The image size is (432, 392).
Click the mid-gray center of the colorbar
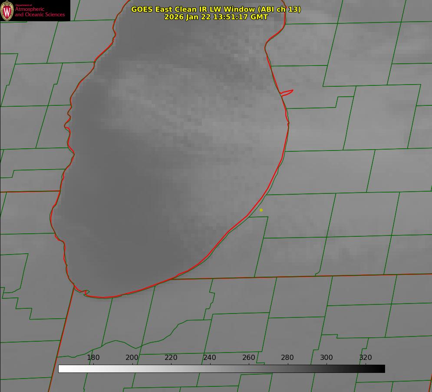pyautogui.click(x=221, y=369)
